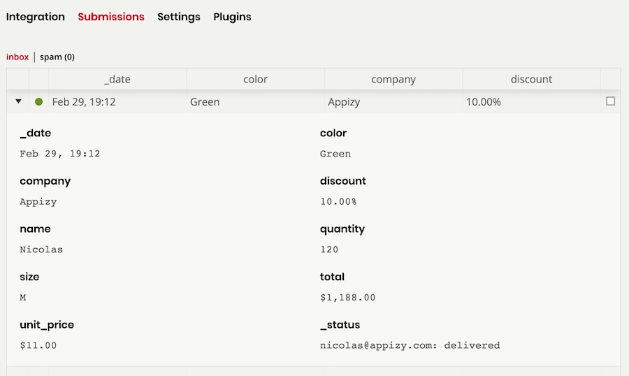Viewport: 629px width, 376px height.
Task: Click the 10.00% discount cell in row
Action: [x=532, y=101]
